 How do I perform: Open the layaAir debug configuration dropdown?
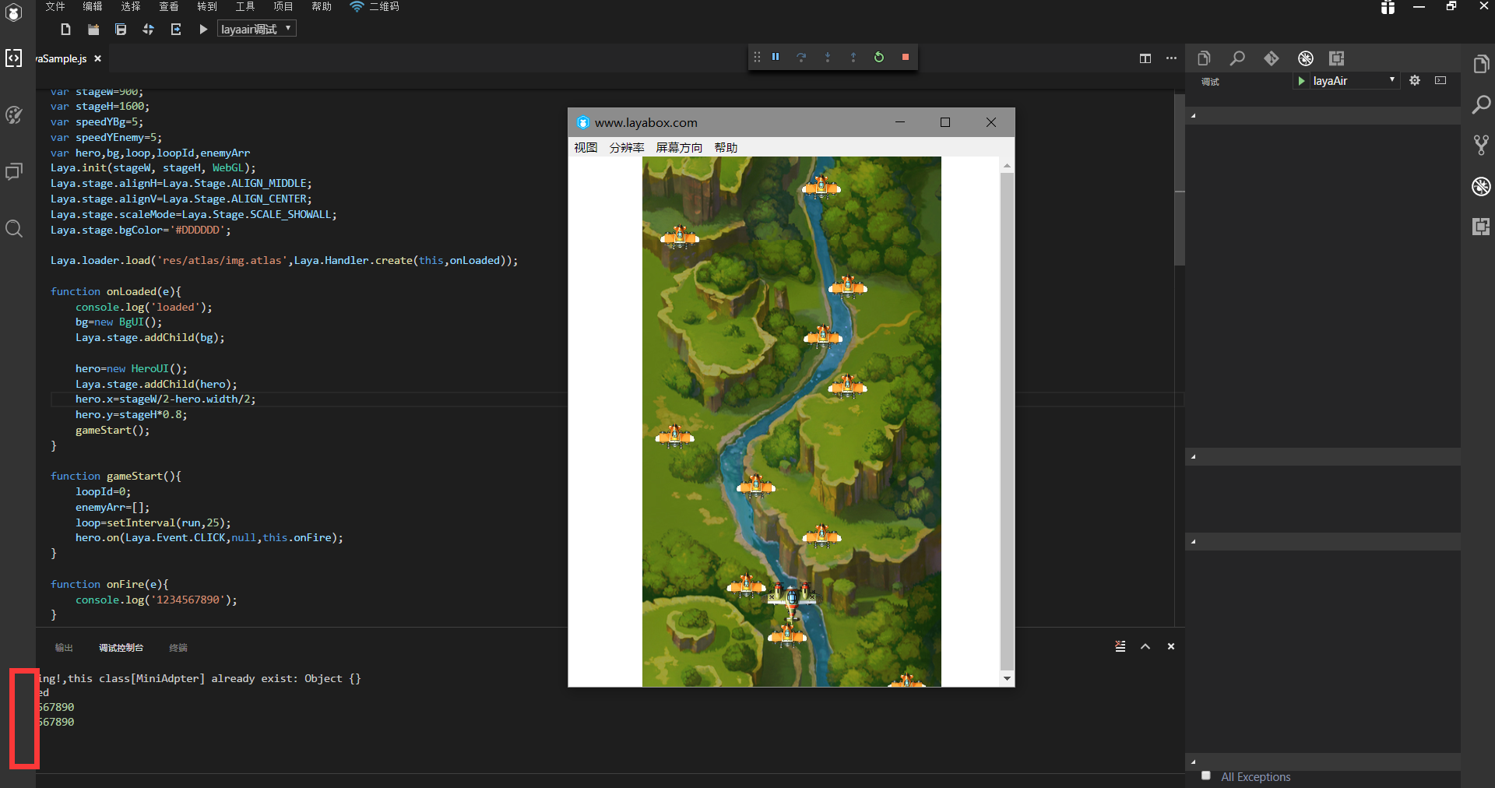coord(1353,80)
